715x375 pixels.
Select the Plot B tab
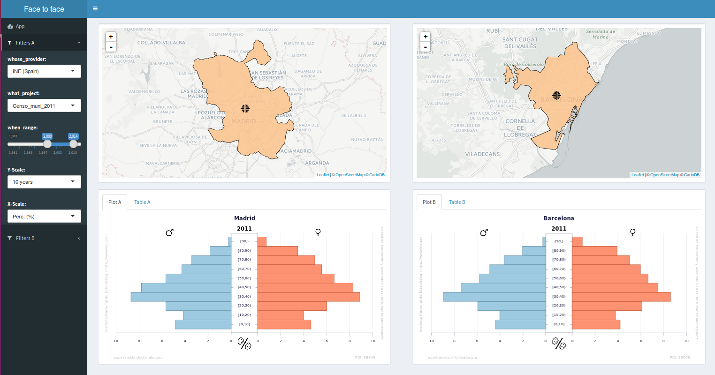pos(429,202)
